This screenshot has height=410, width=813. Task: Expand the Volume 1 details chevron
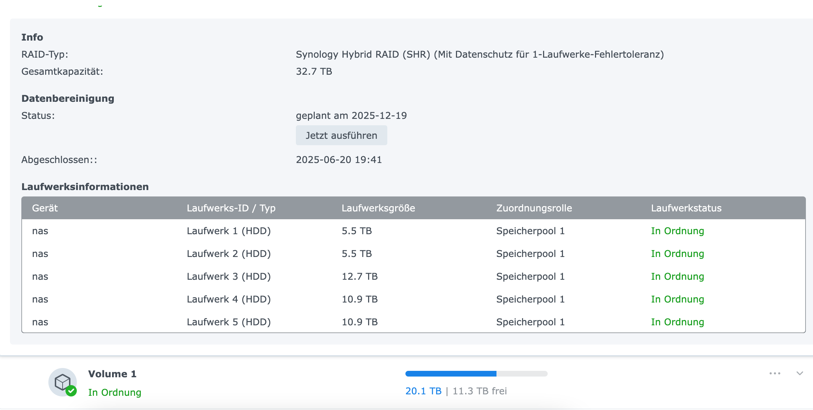coord(799,373)
